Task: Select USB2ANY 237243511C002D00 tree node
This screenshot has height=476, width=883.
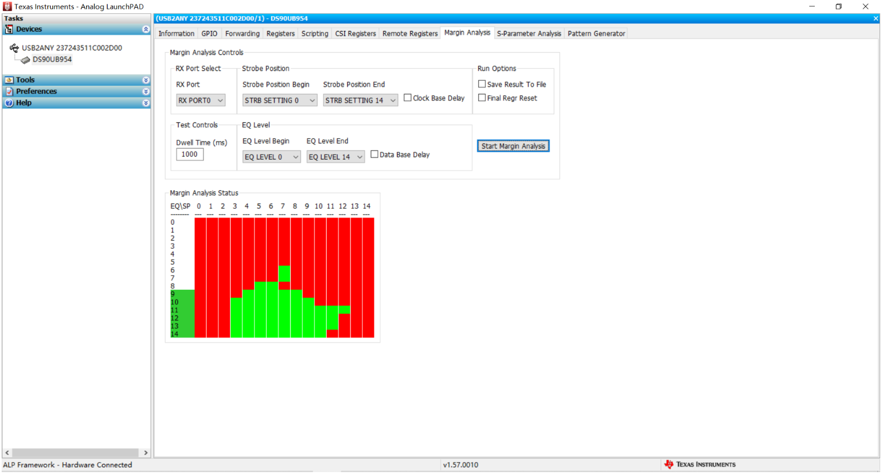Action: click(x=72, y=48)
